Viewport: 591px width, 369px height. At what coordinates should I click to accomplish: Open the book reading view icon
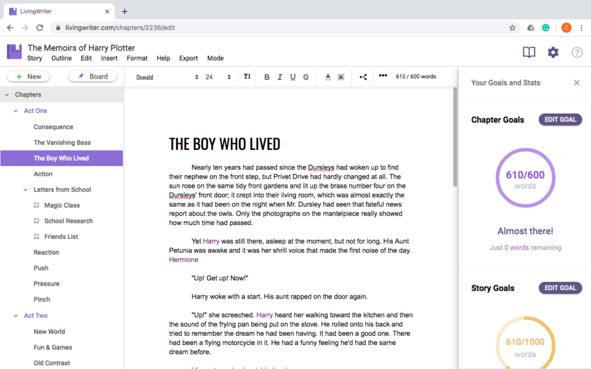pos(529,52)
